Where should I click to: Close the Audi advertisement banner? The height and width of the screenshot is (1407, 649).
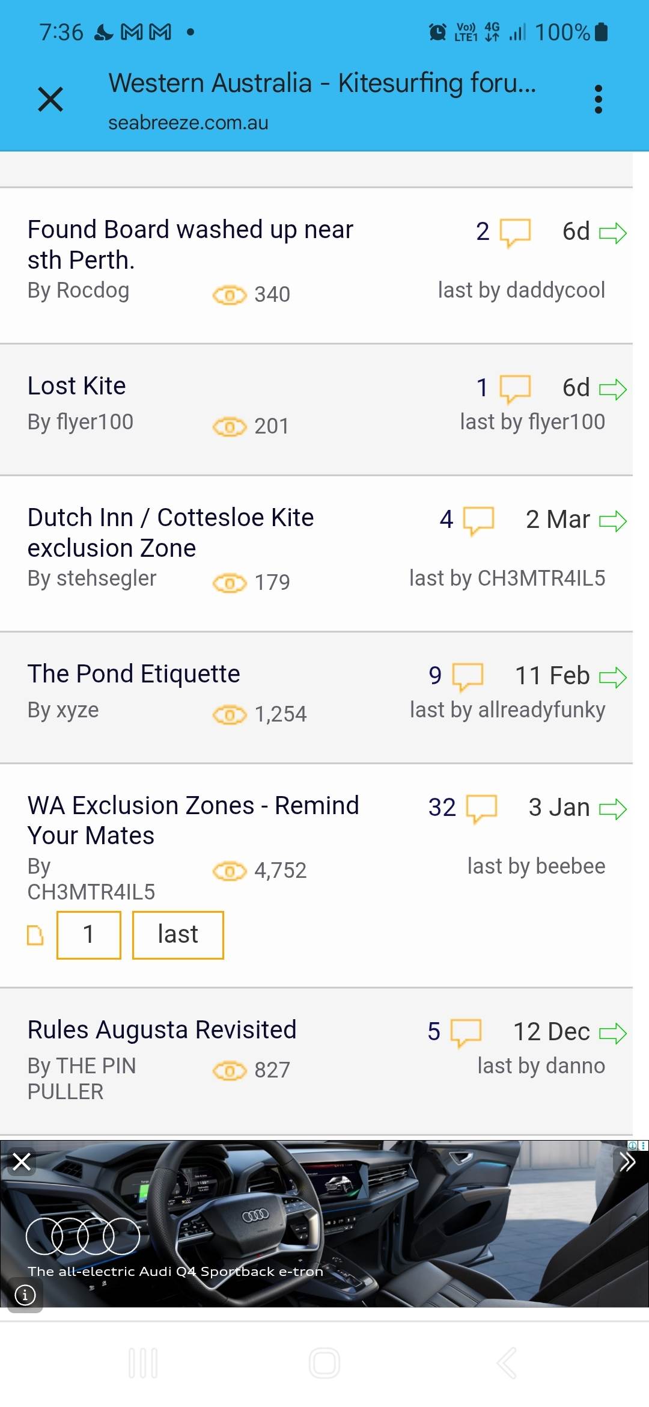pyautogui.click(x=22, y=1162)
